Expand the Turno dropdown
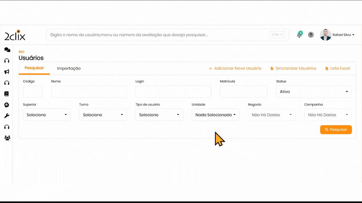The image size is (362, 203). [103, 115]
